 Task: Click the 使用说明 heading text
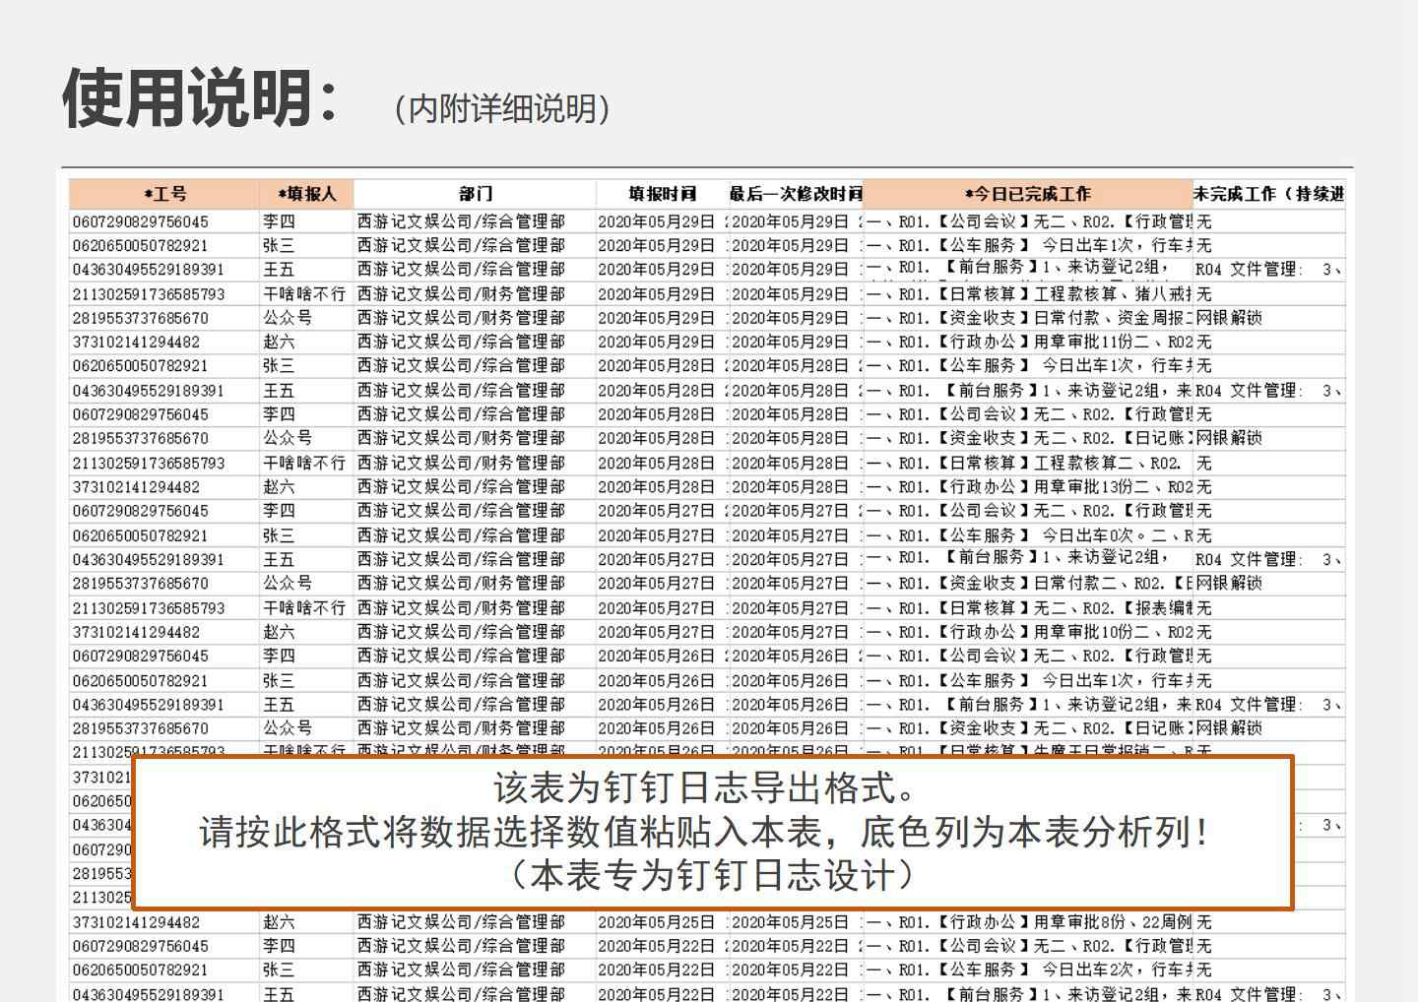pos(201,98)
